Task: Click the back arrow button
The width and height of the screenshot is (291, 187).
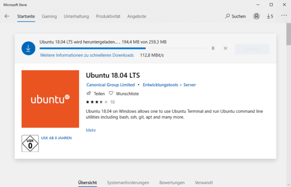Action: (7, 16)
